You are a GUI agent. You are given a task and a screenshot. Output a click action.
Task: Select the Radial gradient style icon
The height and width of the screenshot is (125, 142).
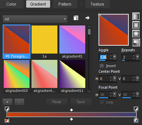click(136, 42)
